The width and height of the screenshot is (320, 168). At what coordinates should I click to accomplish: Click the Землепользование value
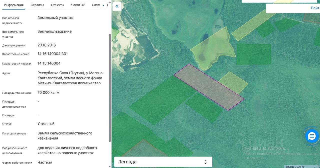[x=54, y=31]
